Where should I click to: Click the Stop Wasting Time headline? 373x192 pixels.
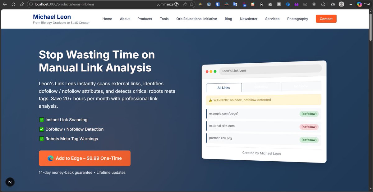[x=97, y=61]
